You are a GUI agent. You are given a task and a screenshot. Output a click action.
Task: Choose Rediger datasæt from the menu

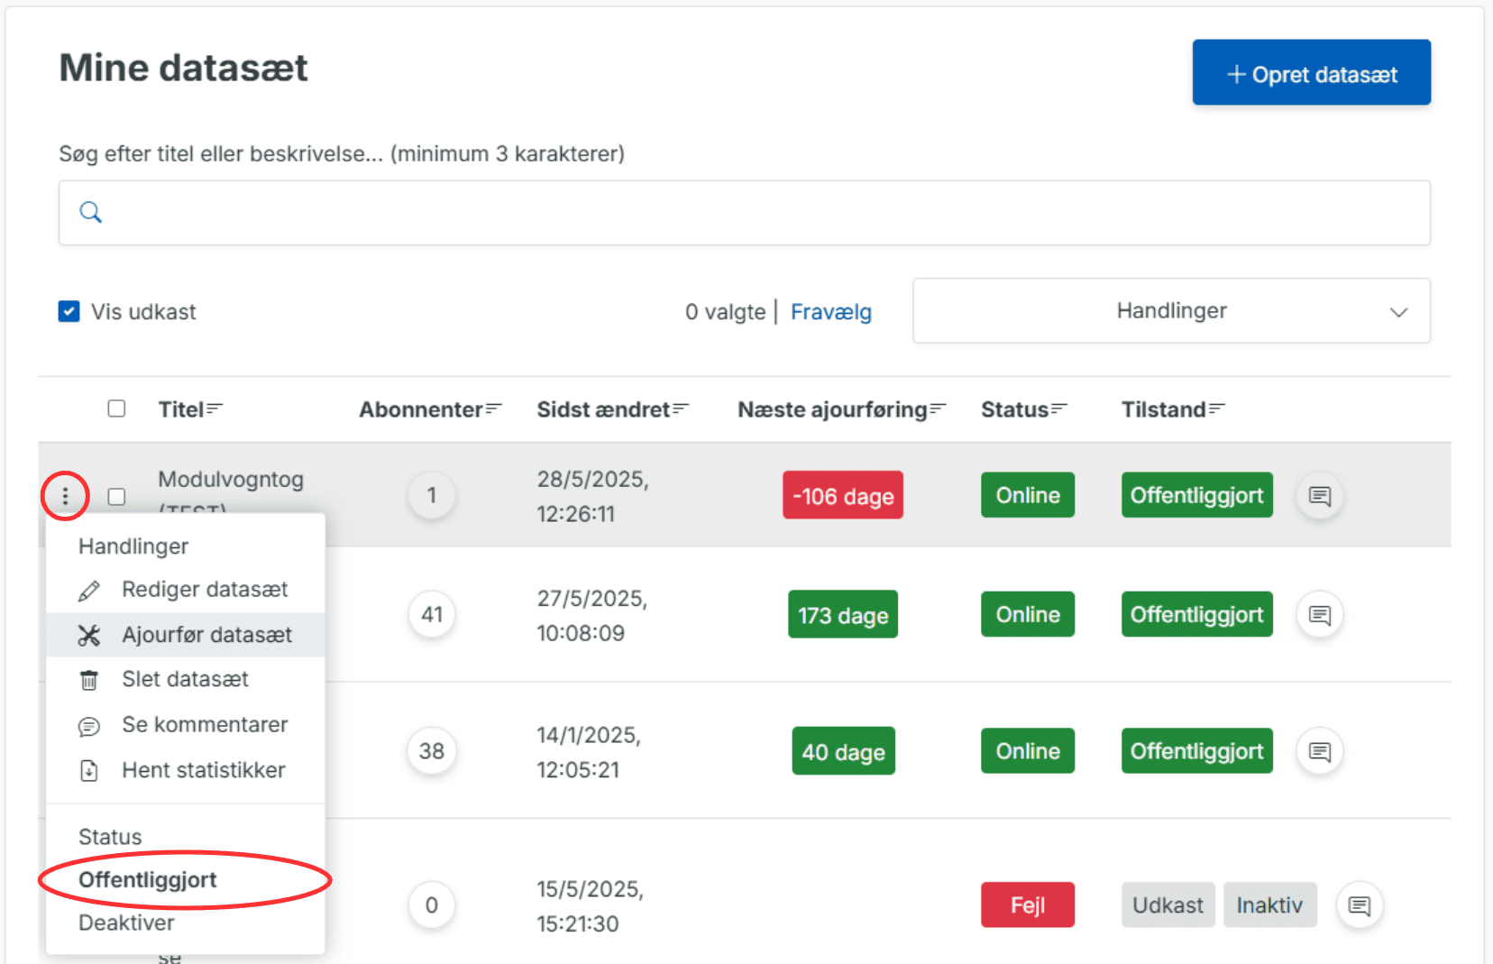[186, 590]
